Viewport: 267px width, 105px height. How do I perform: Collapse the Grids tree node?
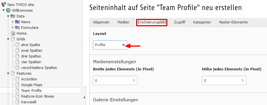8,39
